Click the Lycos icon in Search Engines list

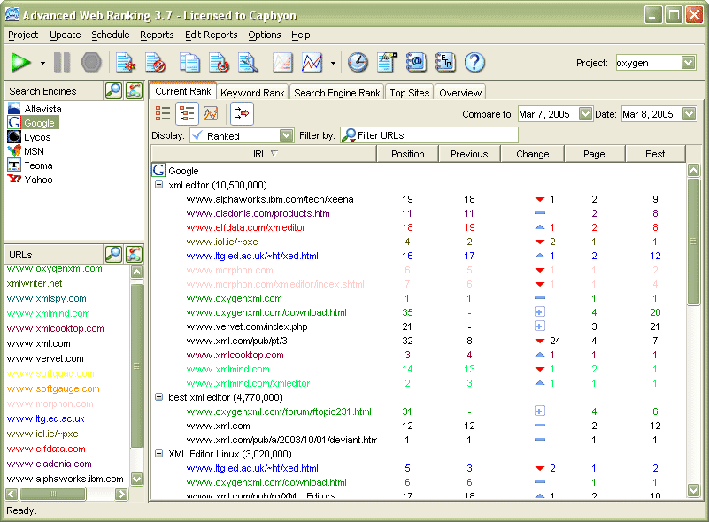tap(14, 137)
